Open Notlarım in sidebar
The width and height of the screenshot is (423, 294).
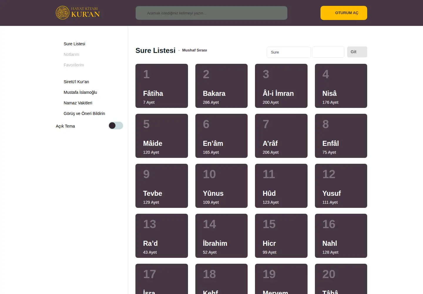(71, 54)
